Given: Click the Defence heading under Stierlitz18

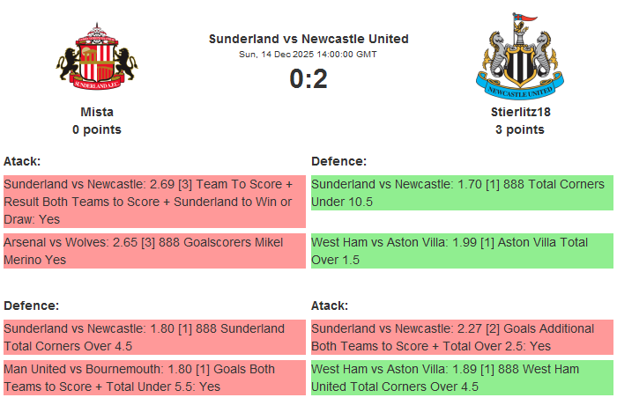Looking at the screenshot, I should point(338,161).
